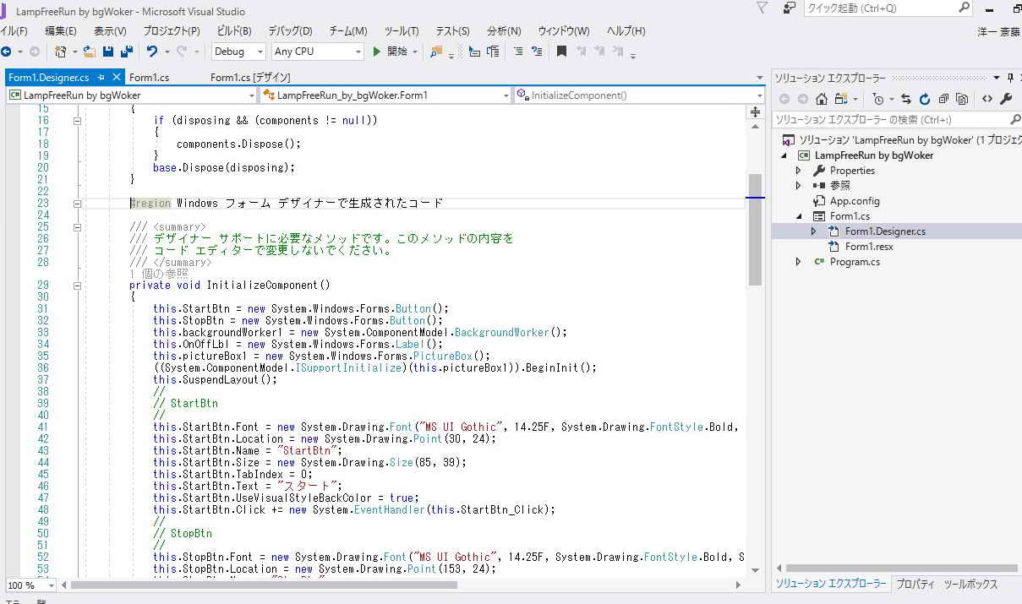Switch to the ツールボックス bottom tab
This screenshot has width=1022, height=604.
970,585
